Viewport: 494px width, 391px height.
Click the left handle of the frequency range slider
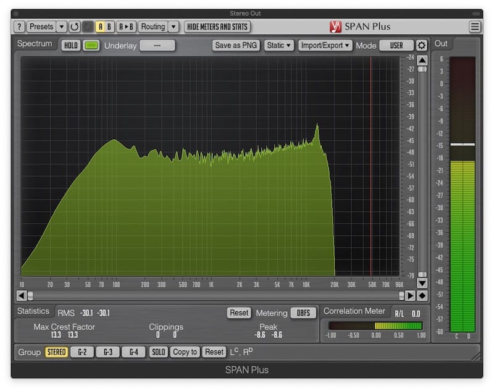30,296
